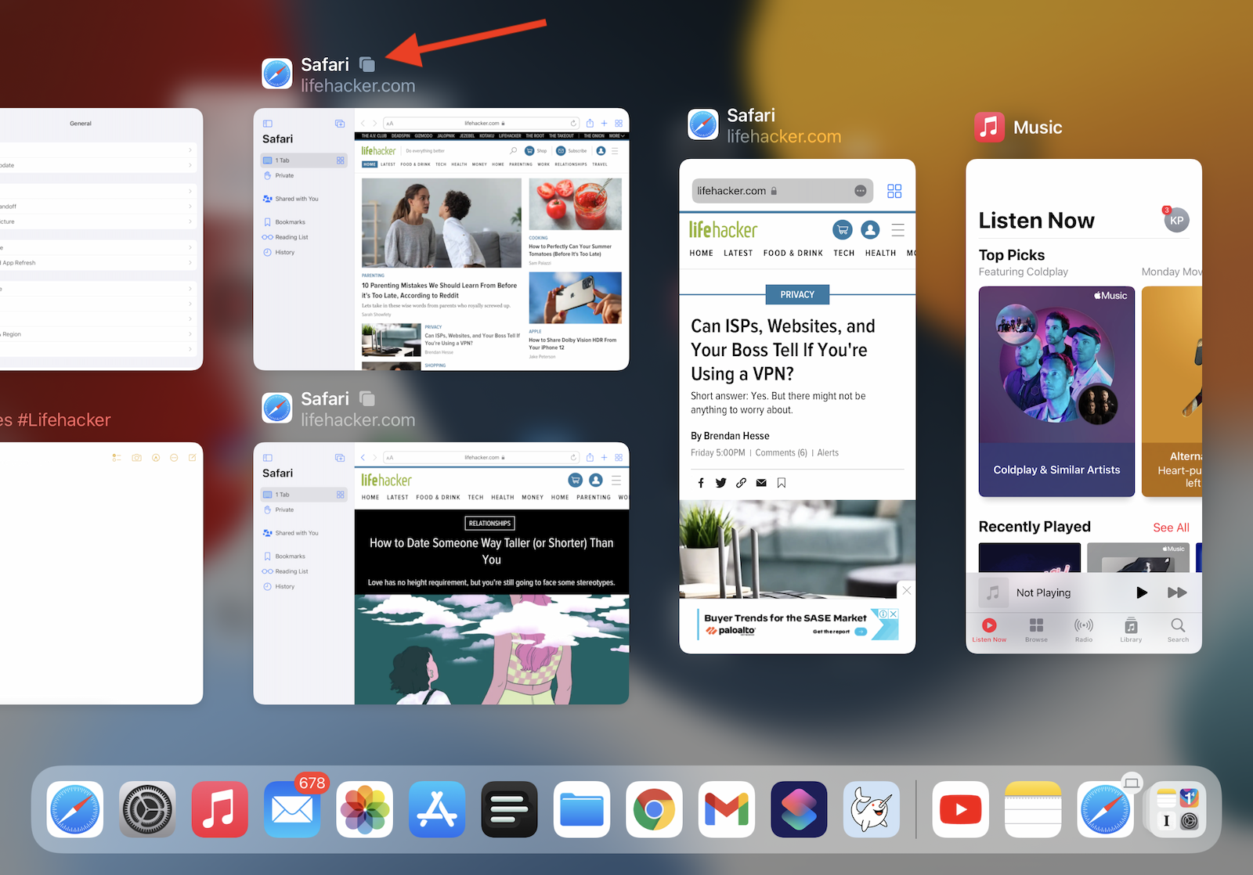Bookmark the VPN article icon
The image size is (1253, 875).
point(782,483)
